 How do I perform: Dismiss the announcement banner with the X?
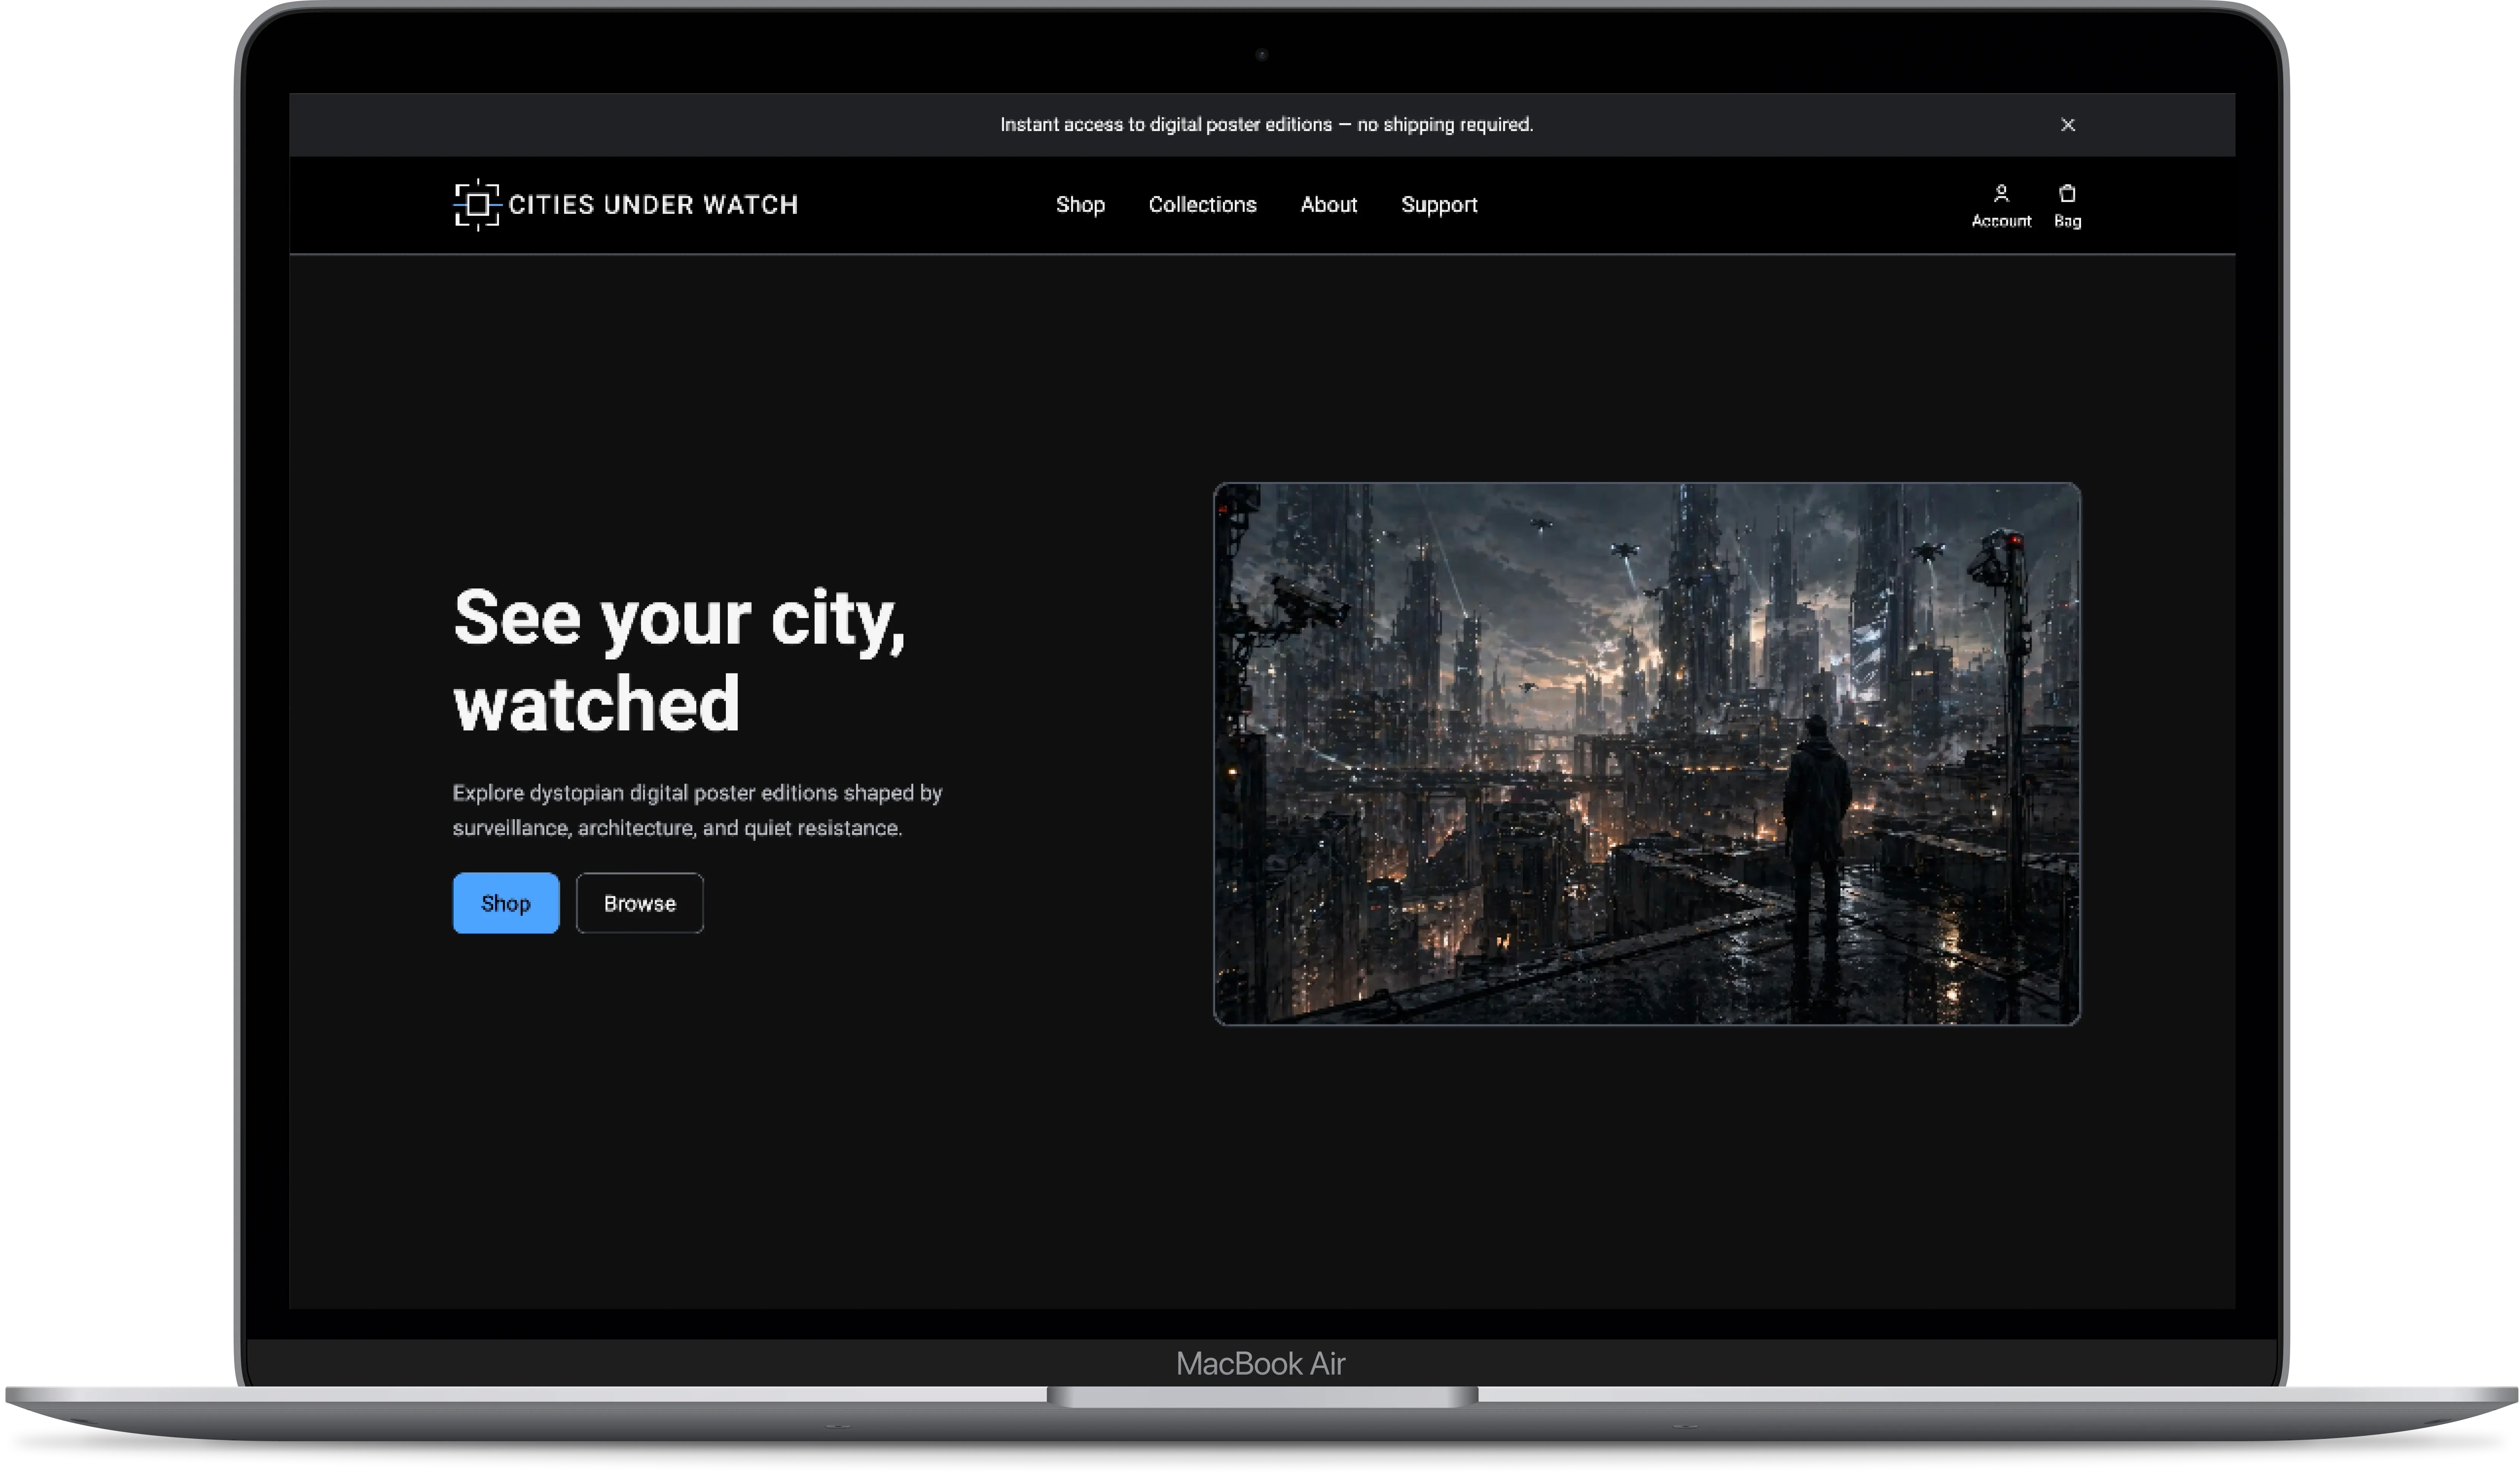coord(2068,125)
